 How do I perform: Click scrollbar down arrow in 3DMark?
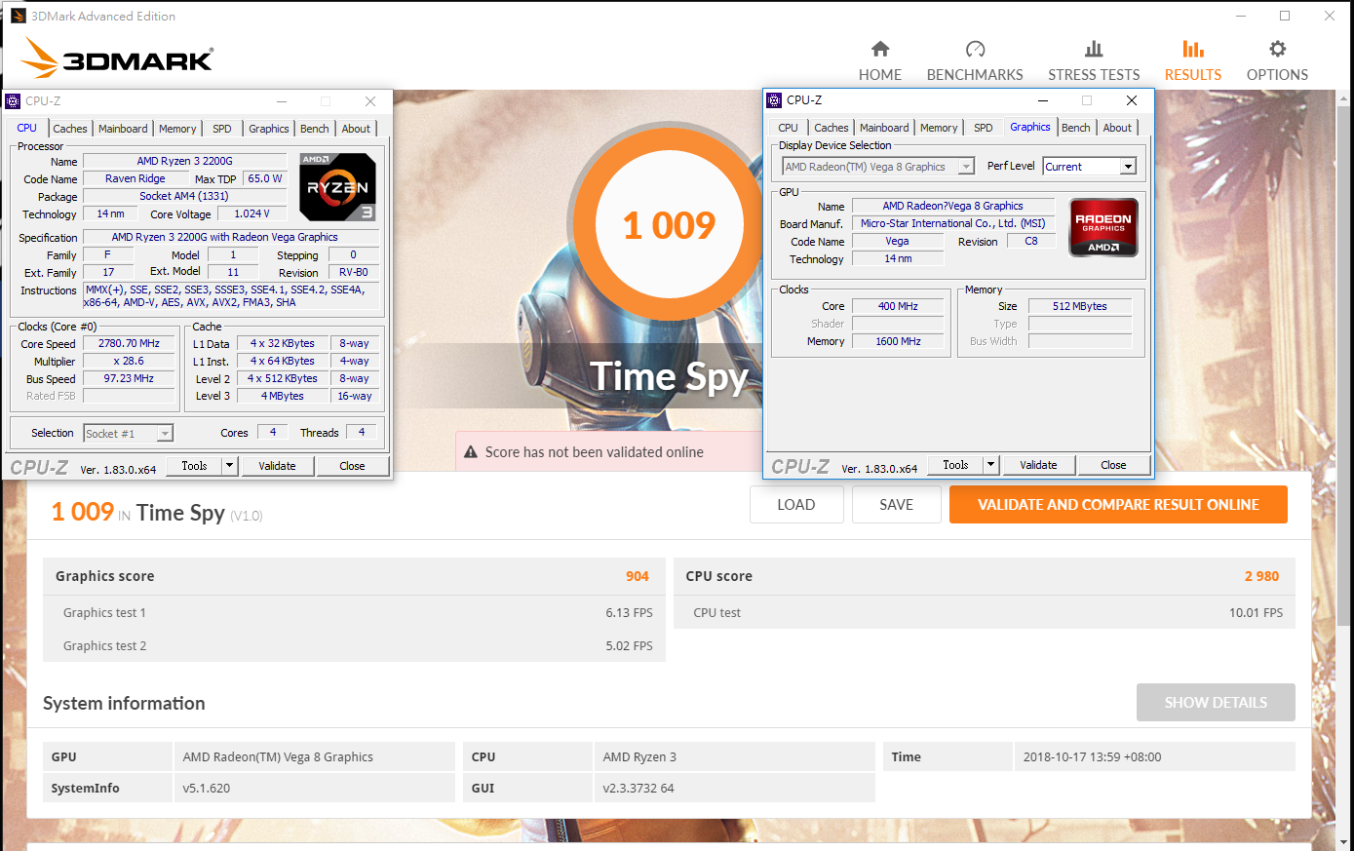point(1343,841)
